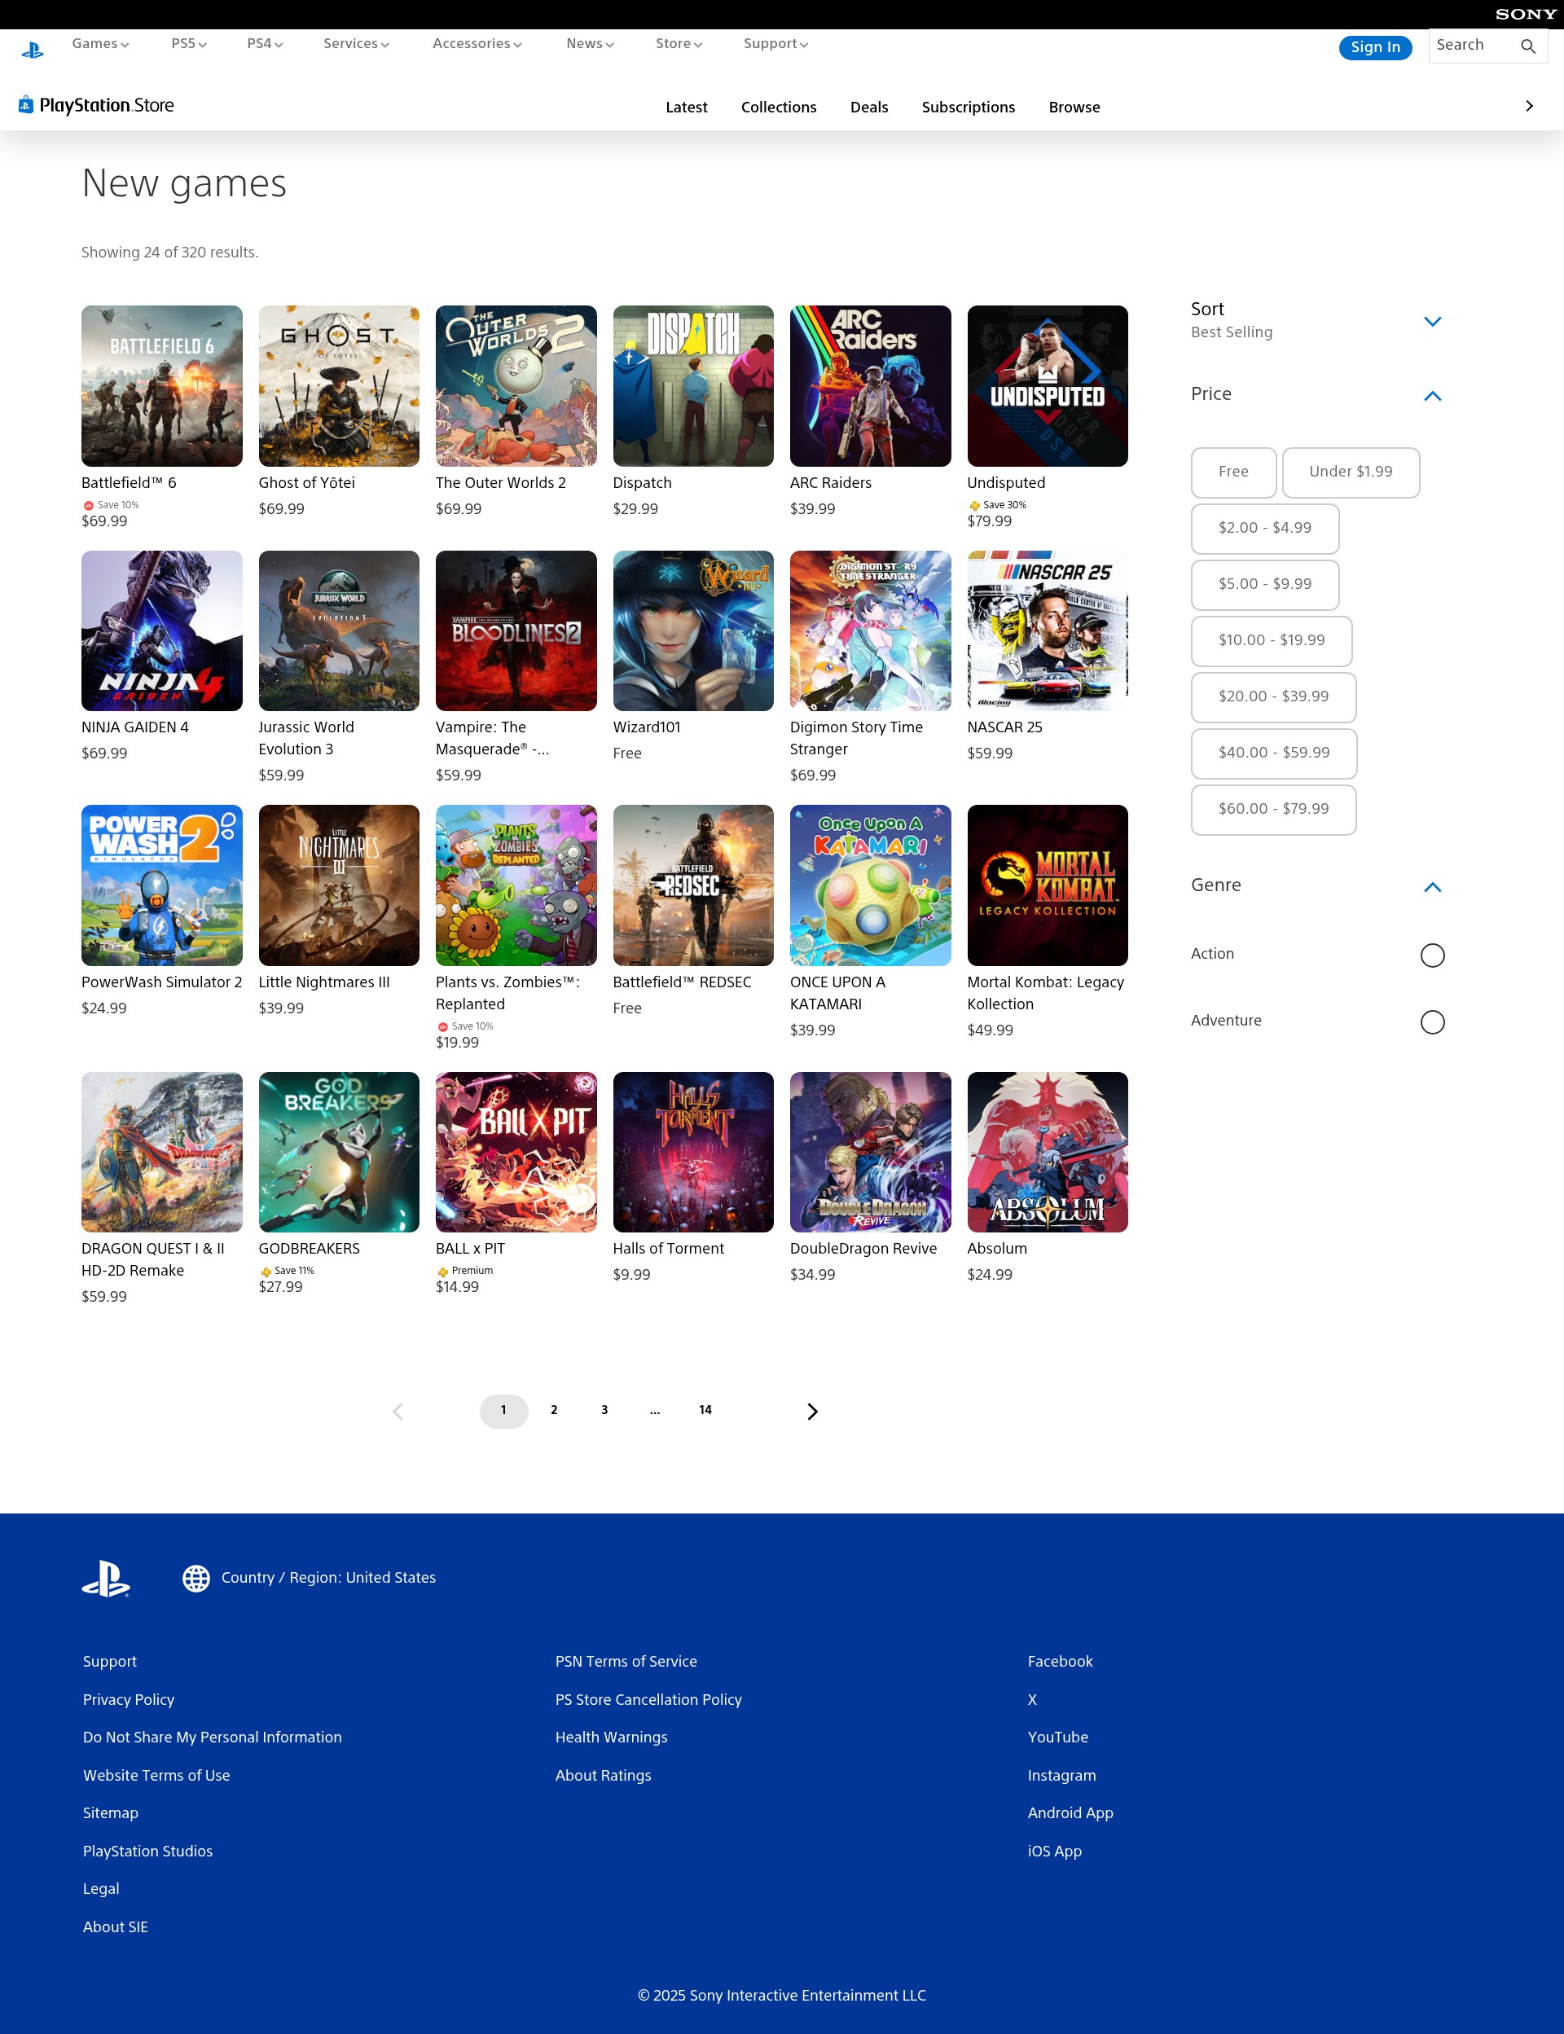Filter by $60.00 - $79.99 price

[1272, 809]
